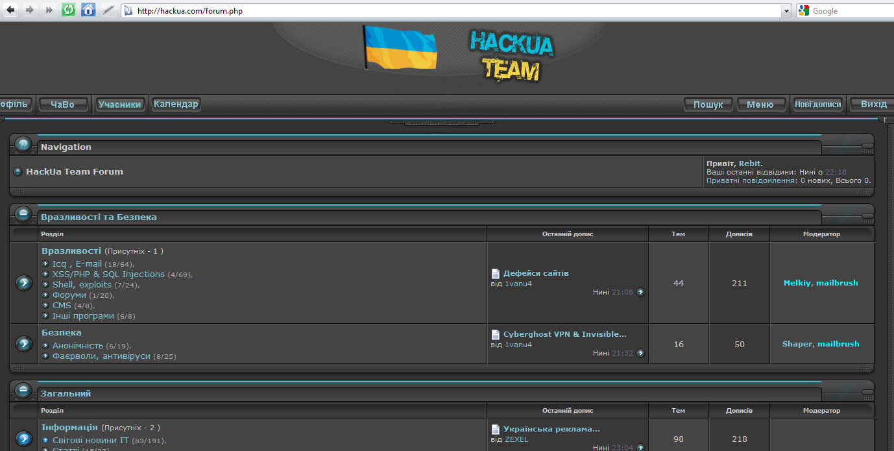Open moderator Melkiy profile
The image size is (894, 451).
click(x=797, y=283)
